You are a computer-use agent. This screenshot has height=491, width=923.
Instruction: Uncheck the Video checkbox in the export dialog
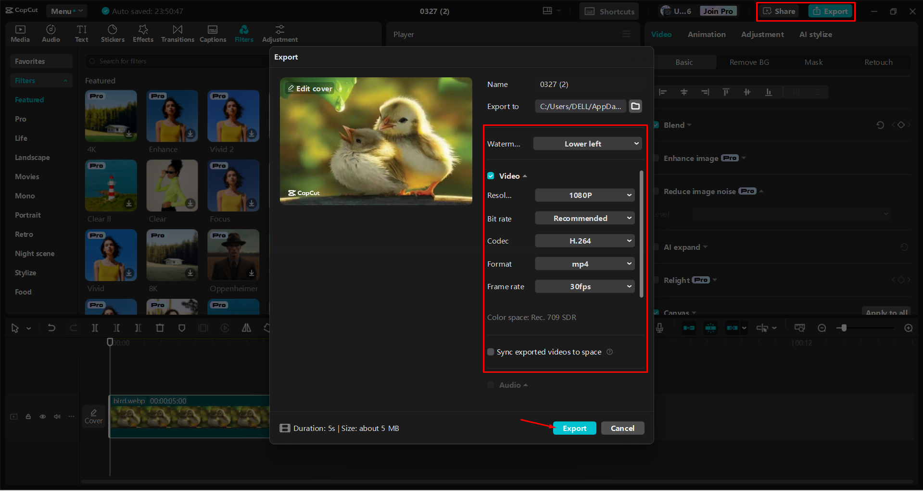pos(491,176)
